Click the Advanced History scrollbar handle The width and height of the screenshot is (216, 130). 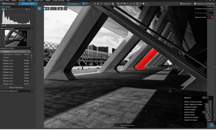point(31,55)
